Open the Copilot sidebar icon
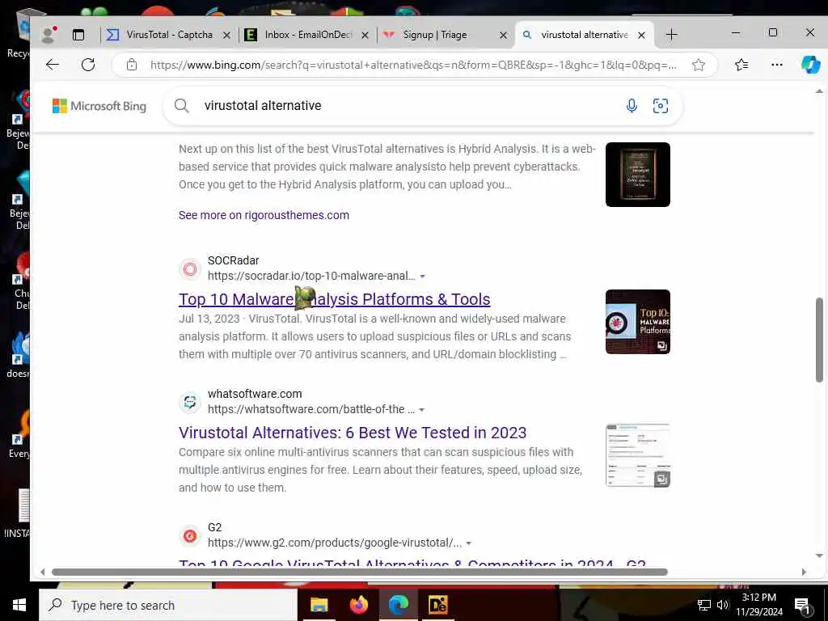The height and width of the screenshot is (621, 828). (810, 65)
